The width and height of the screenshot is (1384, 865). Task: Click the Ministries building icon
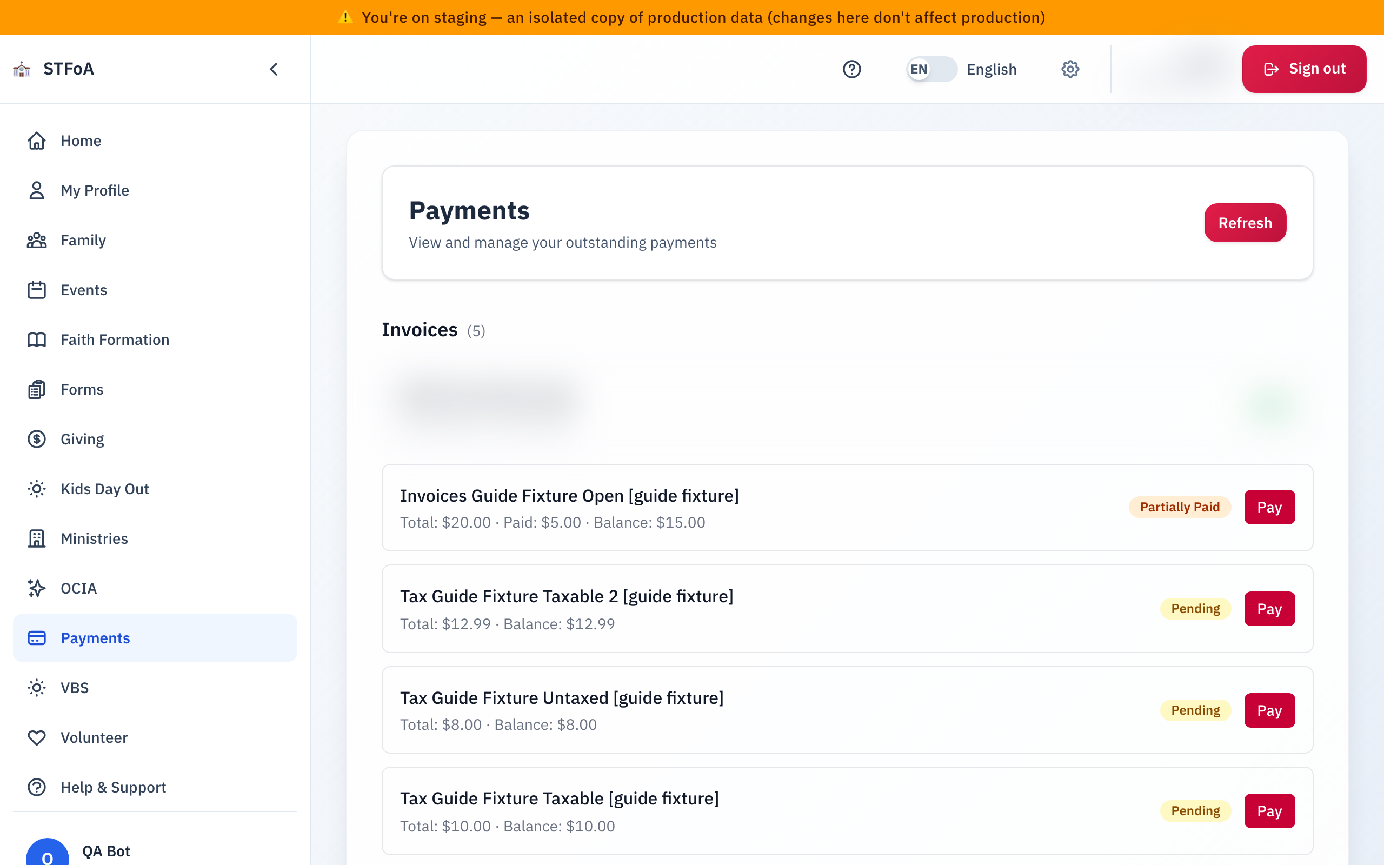click(37, 539)
